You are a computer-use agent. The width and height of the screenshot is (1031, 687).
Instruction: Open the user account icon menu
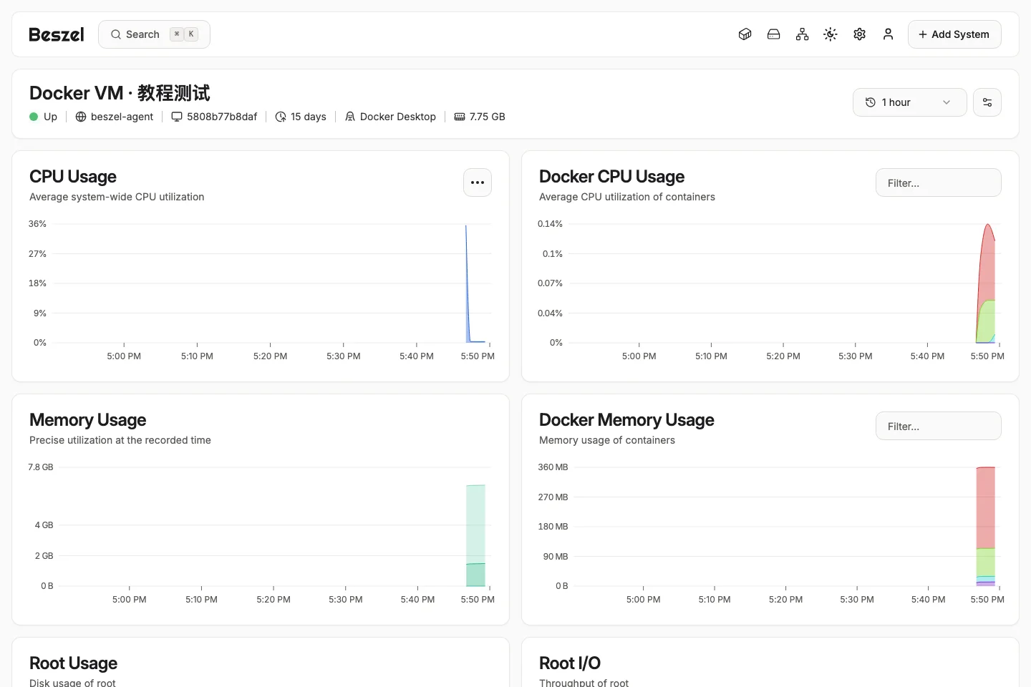888,34
